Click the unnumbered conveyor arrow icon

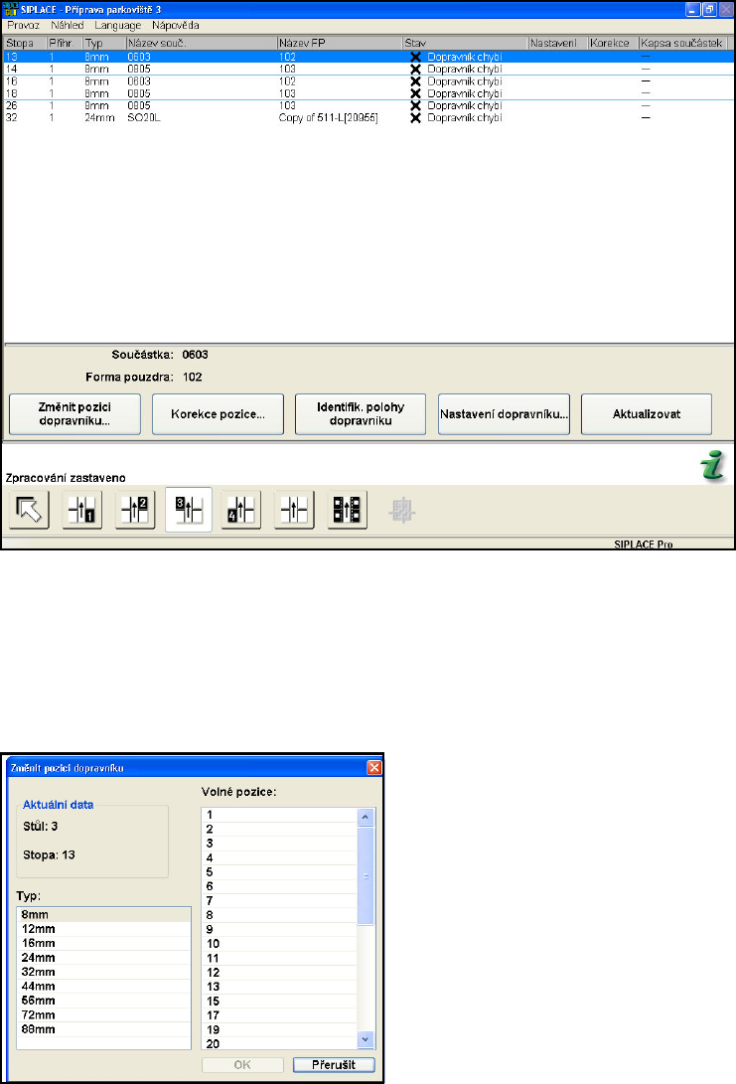pos(294,510)
